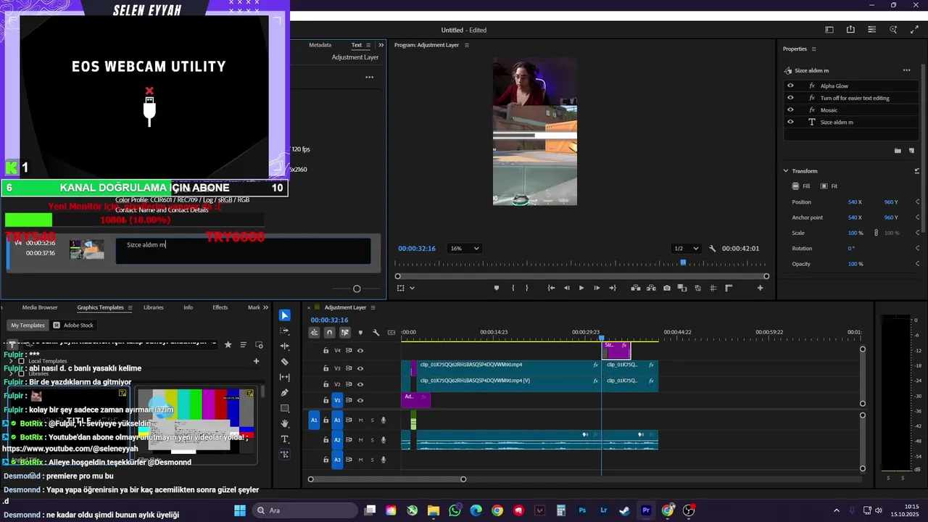The width and height of the screenshot is (928, 522).
Task: Open more options for Sizce aldım m
Action: [906, 70]
